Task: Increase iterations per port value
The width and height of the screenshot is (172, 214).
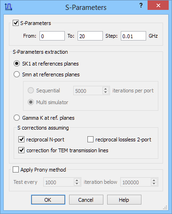Action: point(106,89)
